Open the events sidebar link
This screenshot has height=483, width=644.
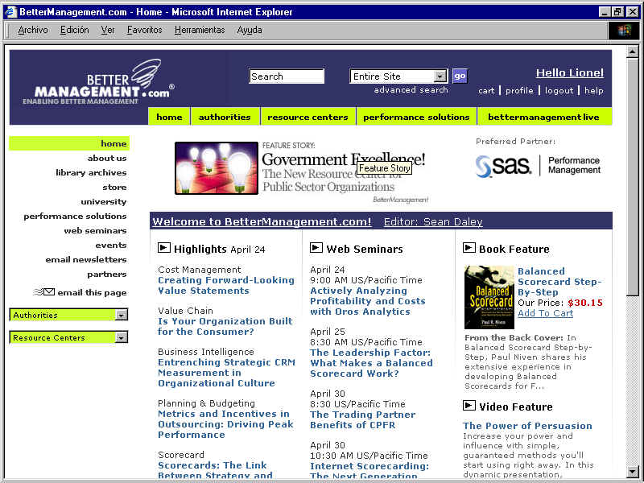(111, 246)
